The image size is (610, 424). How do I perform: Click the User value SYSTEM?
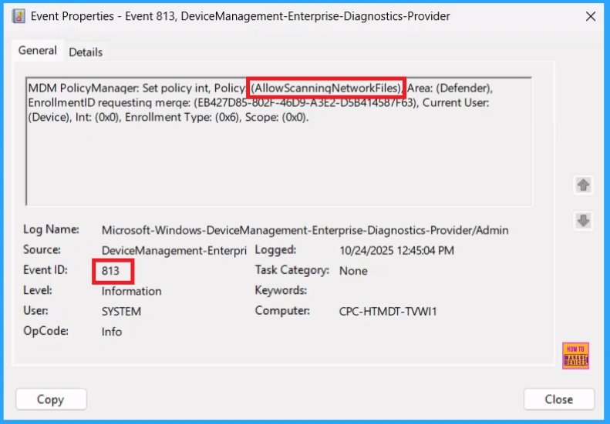(x=122, y=312)
